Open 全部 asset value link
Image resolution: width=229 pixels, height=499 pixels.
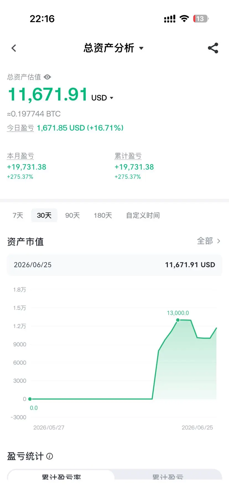209,241
